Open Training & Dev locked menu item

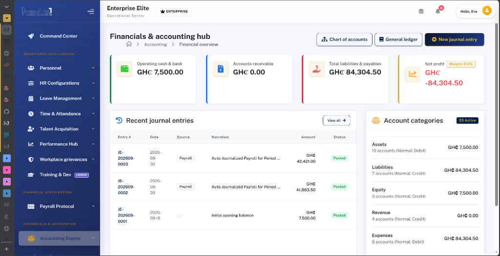(59, 175)
